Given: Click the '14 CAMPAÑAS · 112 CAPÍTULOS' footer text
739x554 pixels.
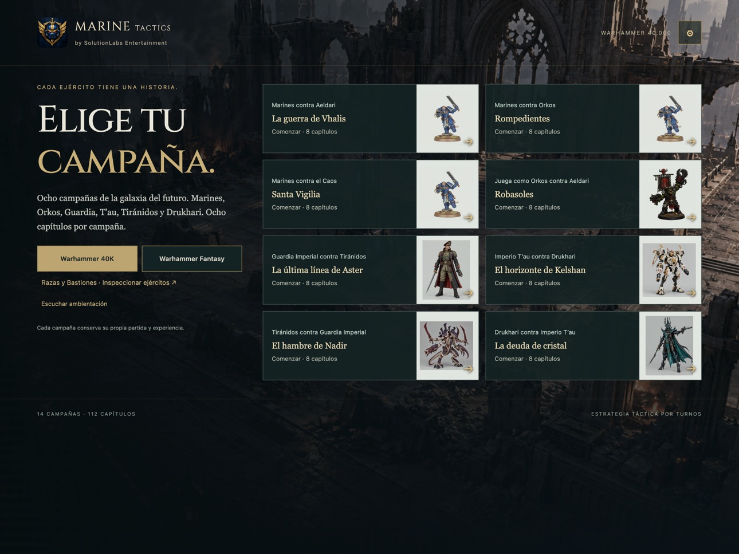Looking at the screenshot, I should tap(87, 414).
